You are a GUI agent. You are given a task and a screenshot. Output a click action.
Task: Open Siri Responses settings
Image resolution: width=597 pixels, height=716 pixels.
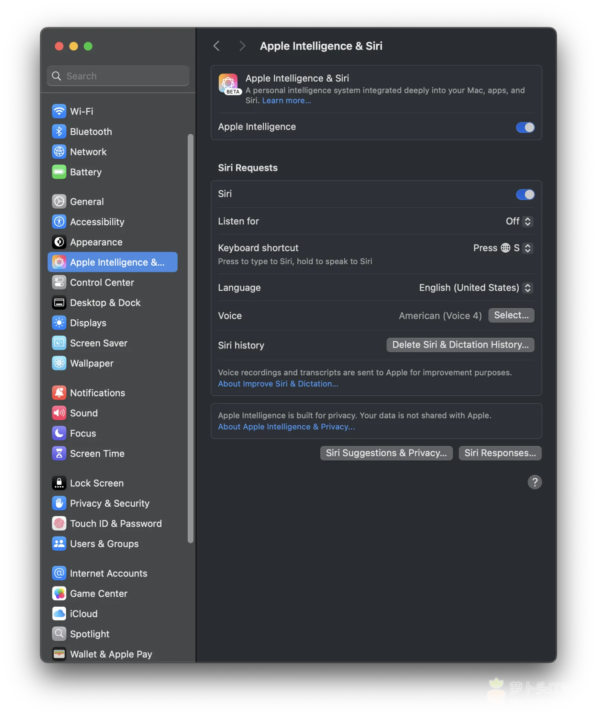[x=500, y=453]
